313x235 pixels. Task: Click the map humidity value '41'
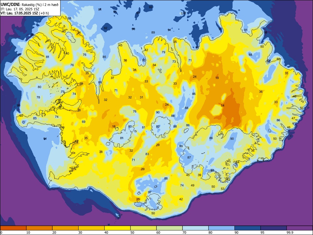49,41
